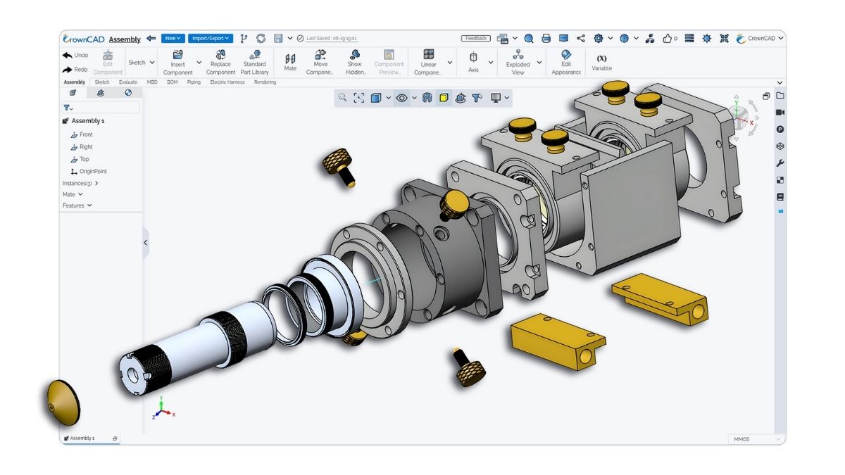The height and width of the screenshot is (475, 845).
Task: Switch to the Evaluate ribbon tab
Action: pos(127,82)
